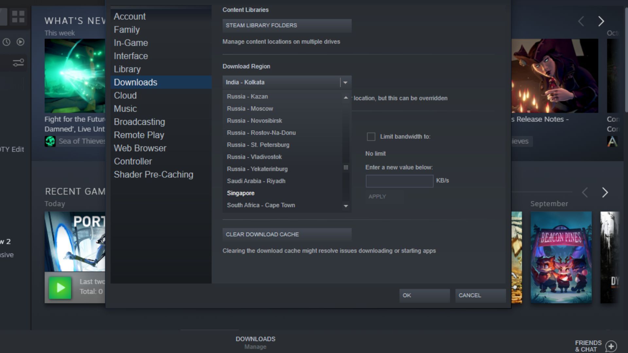
Task: Open the Downloads settings section
Action: pyautogui.click(x=135, y=82)
